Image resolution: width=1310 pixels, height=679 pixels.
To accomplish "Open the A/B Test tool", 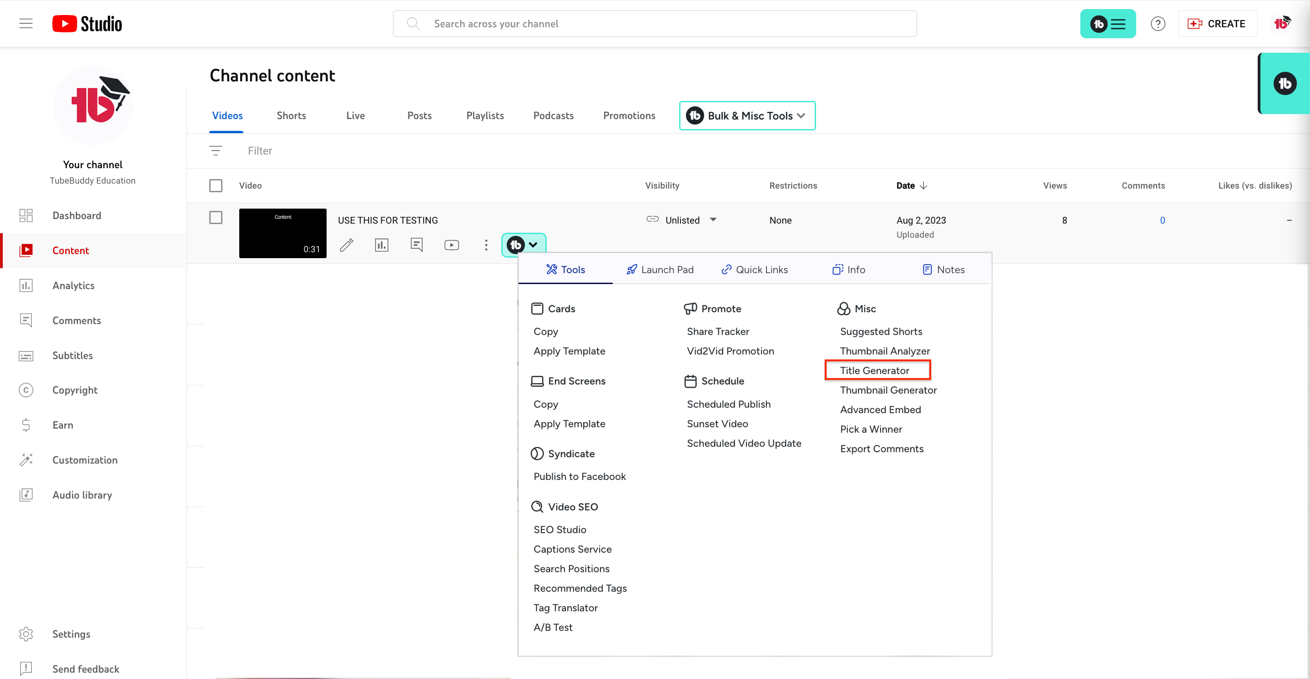I will (x=553, y=628).
